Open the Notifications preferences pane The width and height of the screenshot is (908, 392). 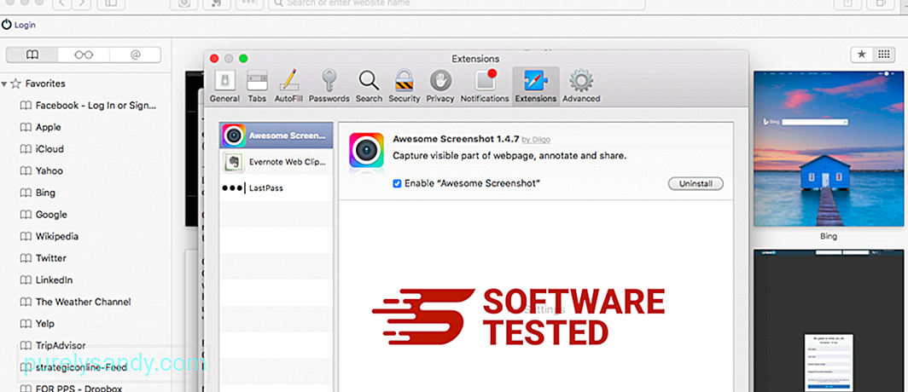[x=485, y=85]
